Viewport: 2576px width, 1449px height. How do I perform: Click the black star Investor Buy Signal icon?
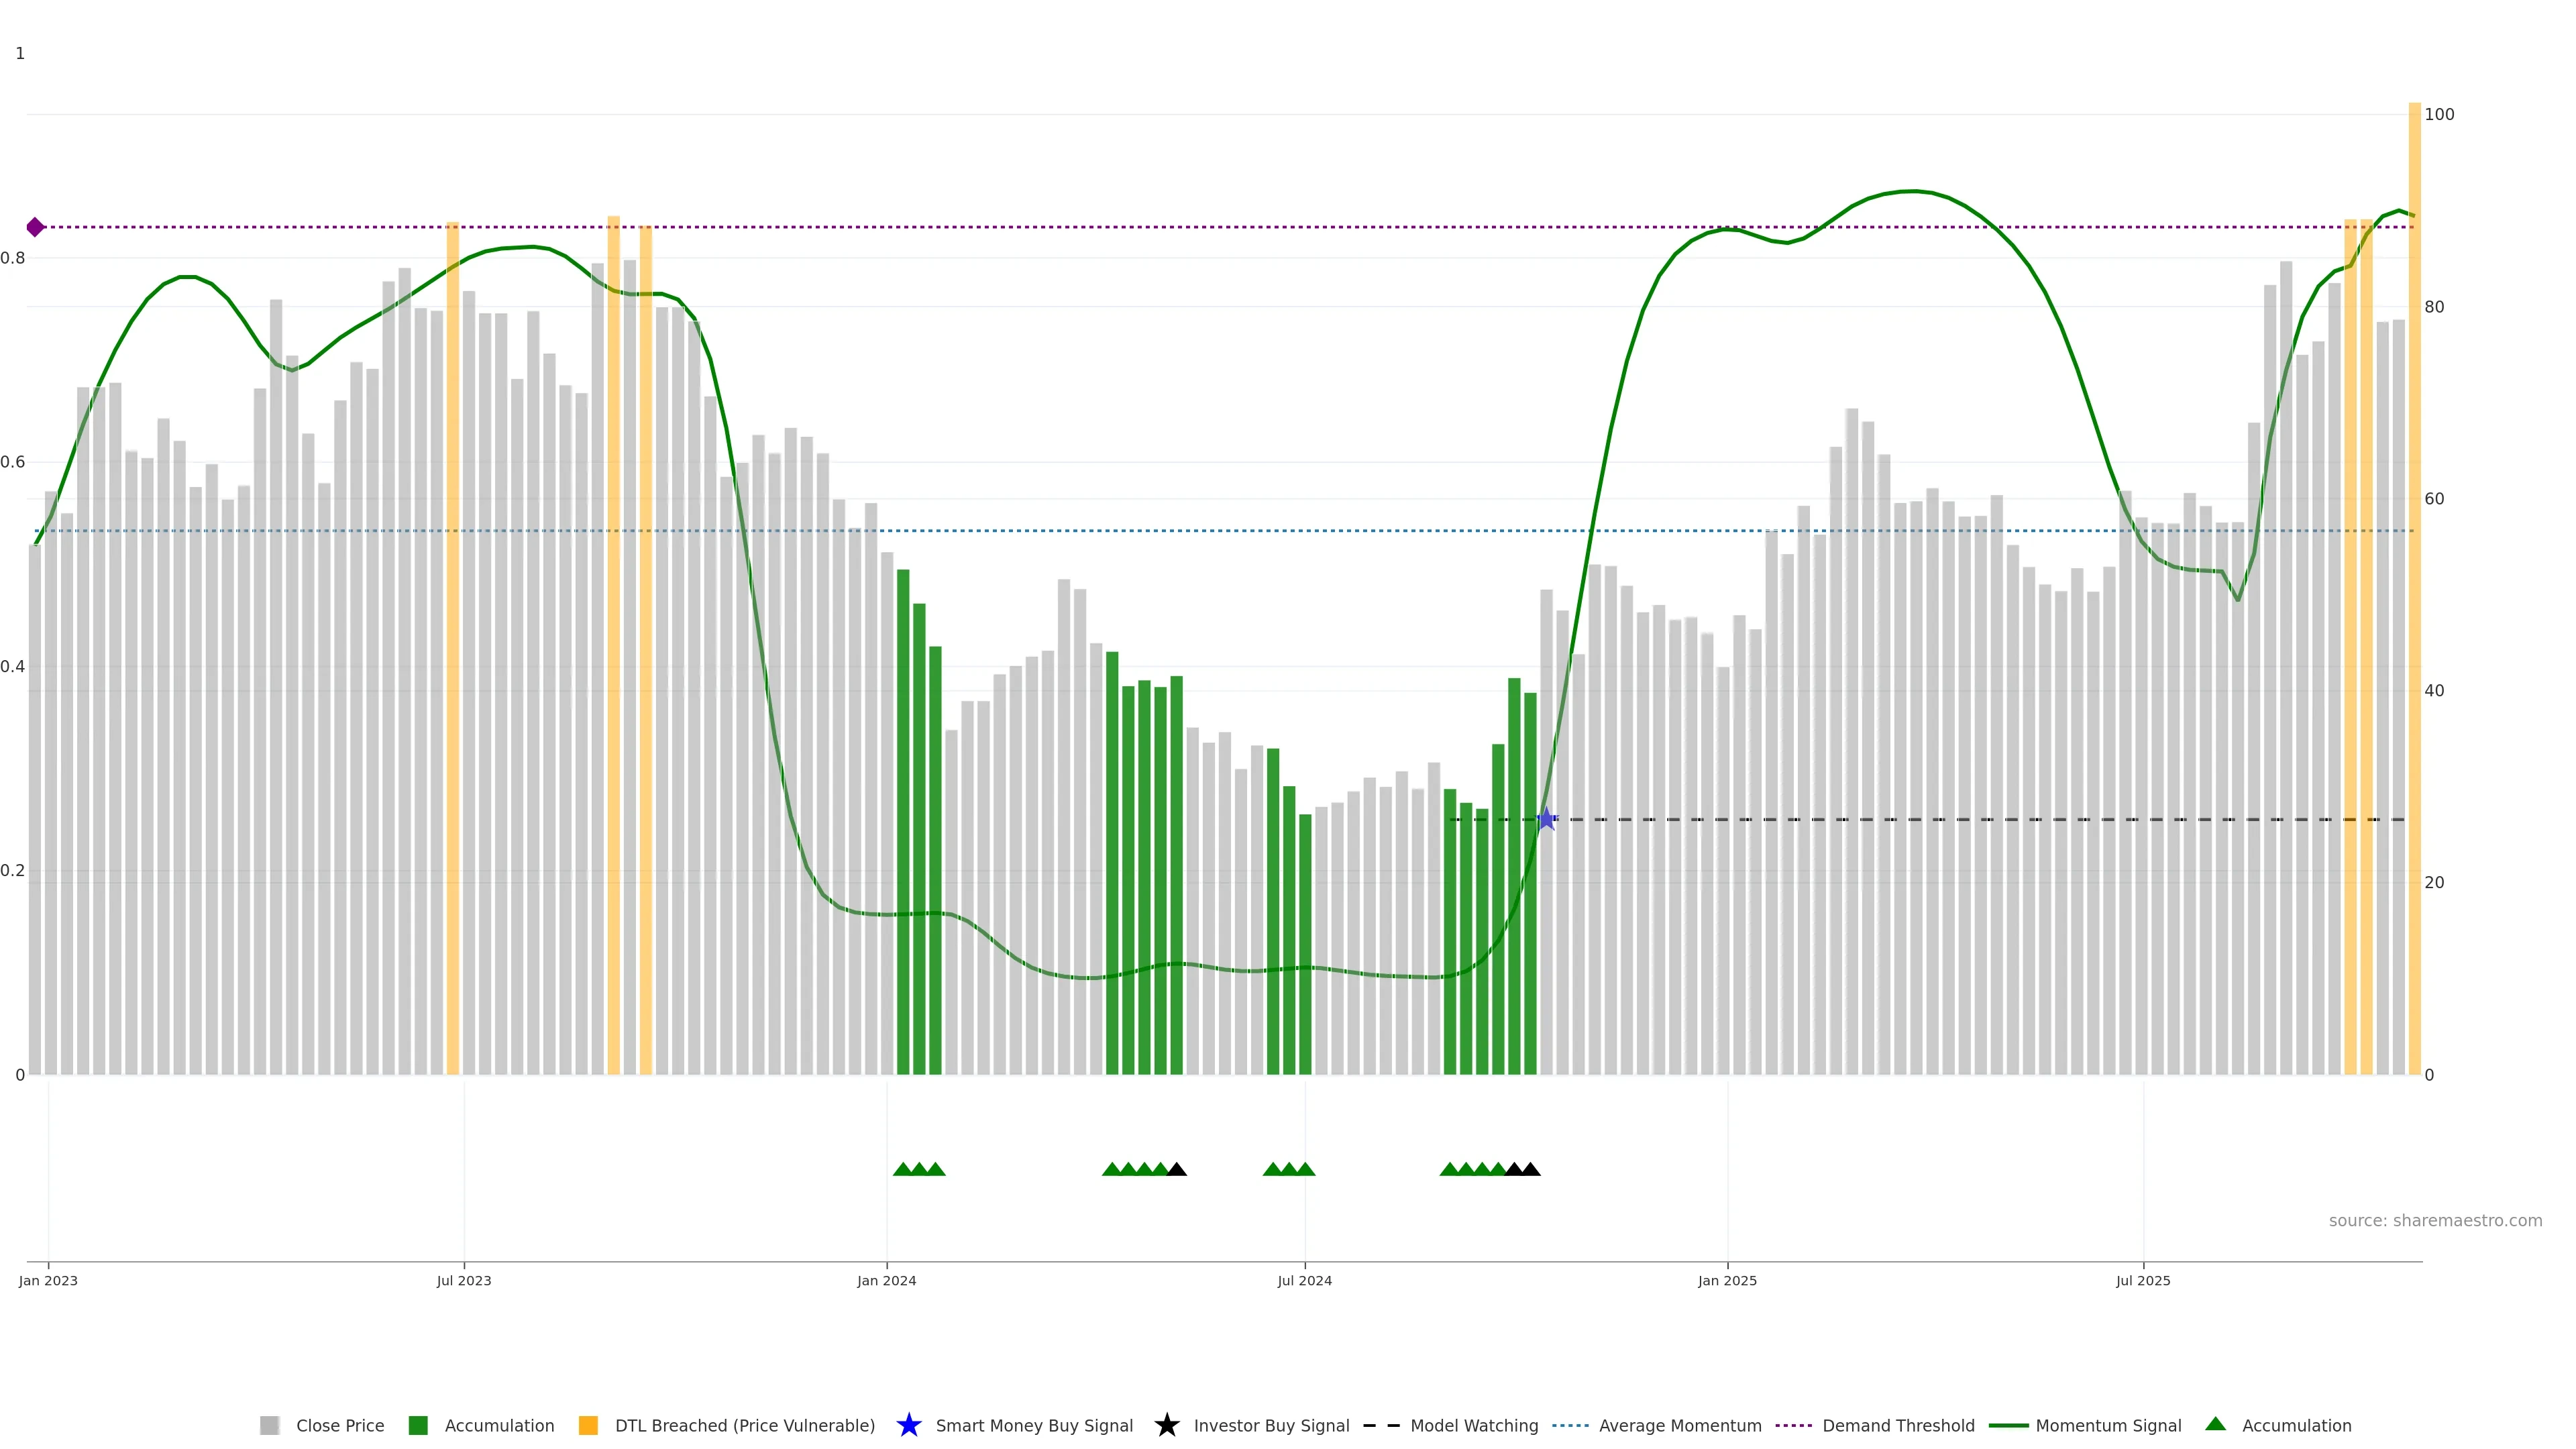pyautogui.click(x=1166, y=1426)
